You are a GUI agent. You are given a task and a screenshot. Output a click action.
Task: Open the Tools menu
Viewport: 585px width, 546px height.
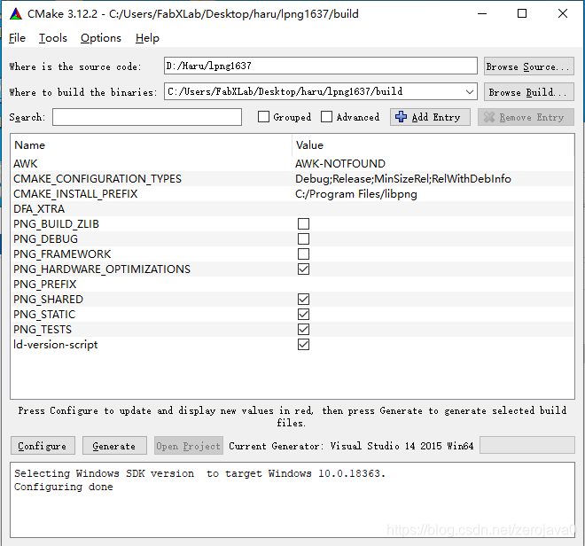[x=53, y=38]
